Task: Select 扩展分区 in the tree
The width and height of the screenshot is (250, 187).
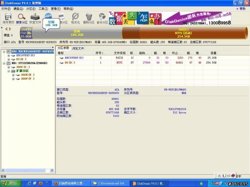Action: tap(23, 71)
